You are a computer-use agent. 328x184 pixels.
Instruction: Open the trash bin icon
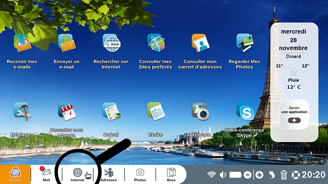[x=284, y=175]
